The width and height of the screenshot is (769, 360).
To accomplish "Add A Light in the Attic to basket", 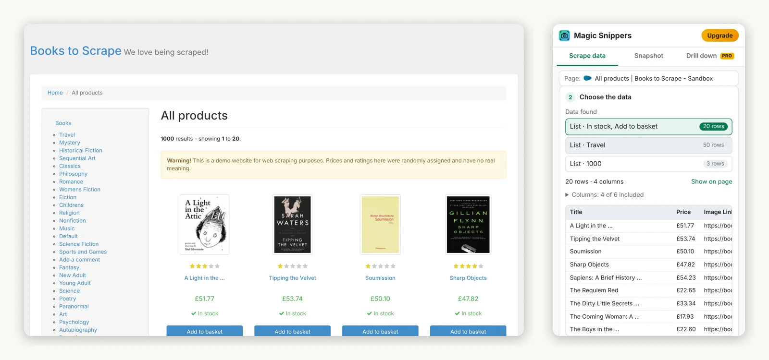I will 205,331.
